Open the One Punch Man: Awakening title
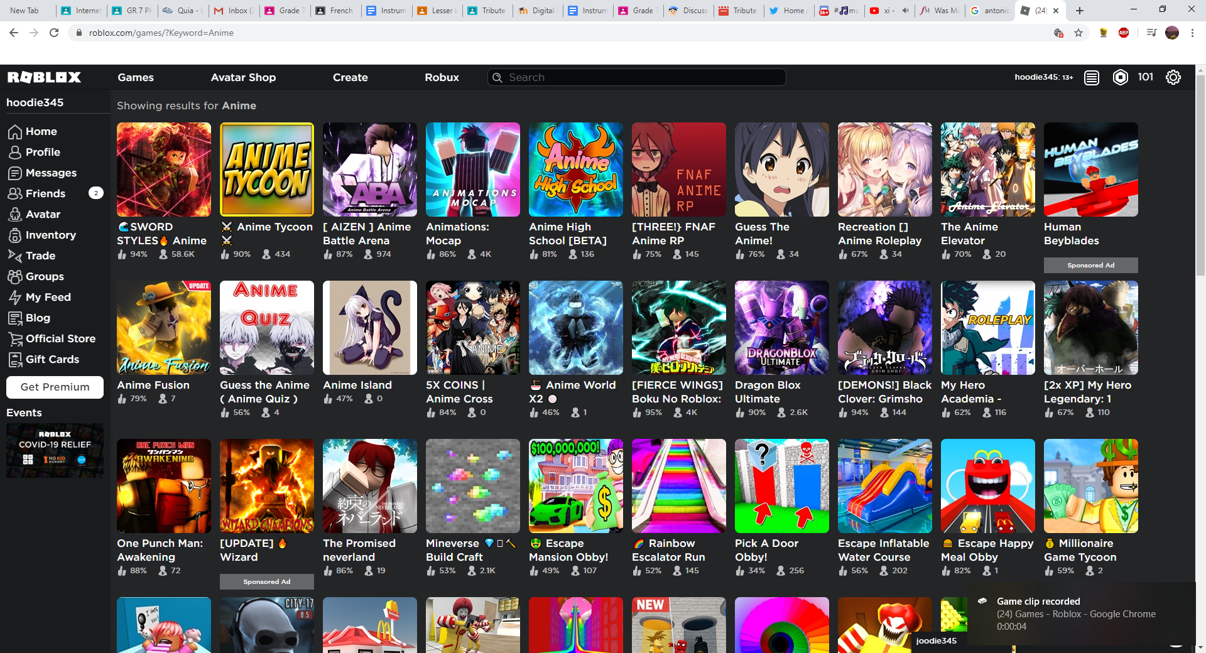Image resolution: width=1206 pixels, height=653 pixels. [x=160, y=550]
